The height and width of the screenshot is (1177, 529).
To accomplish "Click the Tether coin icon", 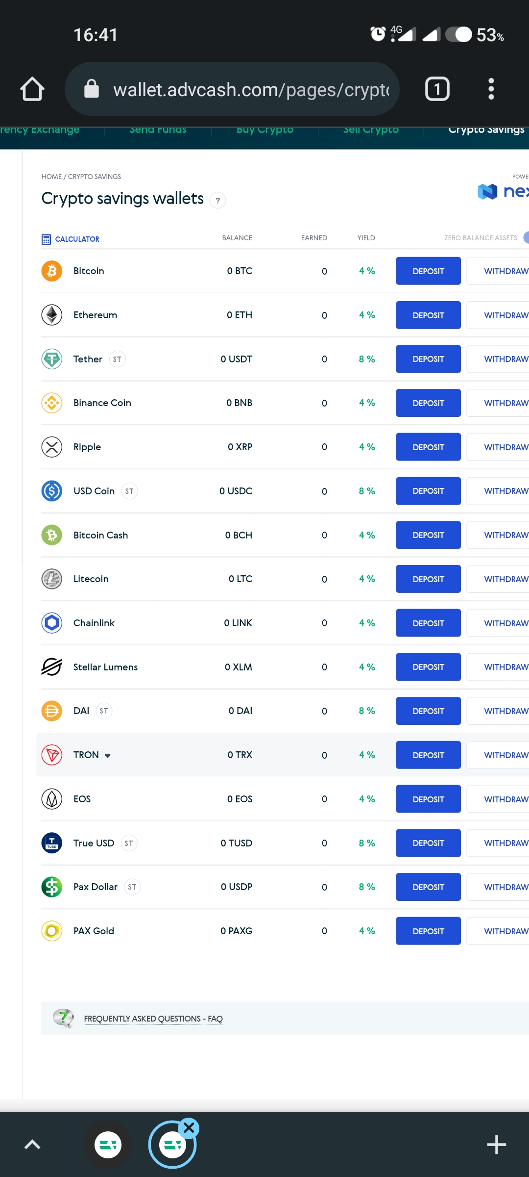I will [x=52, y=359].
